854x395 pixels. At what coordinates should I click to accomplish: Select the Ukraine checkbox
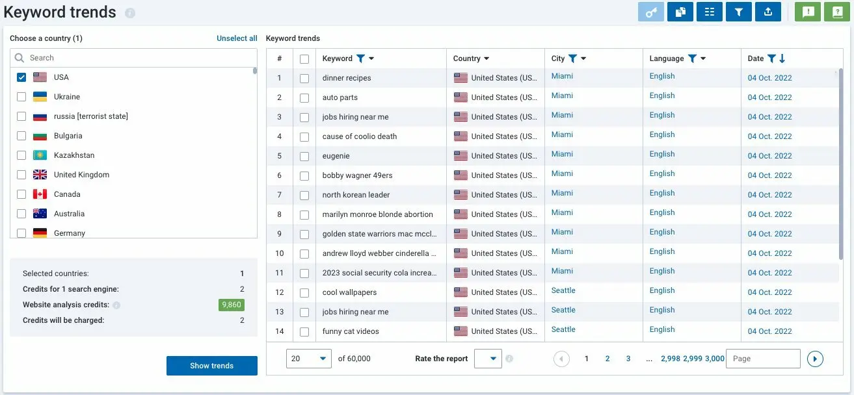tap(21, 96)
